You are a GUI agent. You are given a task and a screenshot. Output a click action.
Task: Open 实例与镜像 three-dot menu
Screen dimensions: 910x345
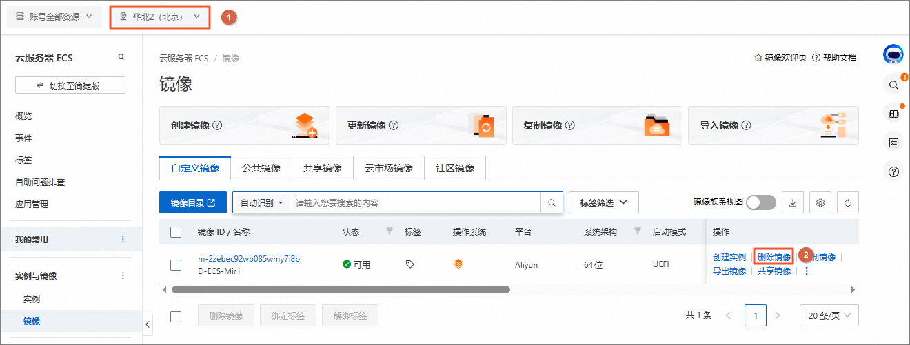123,275
